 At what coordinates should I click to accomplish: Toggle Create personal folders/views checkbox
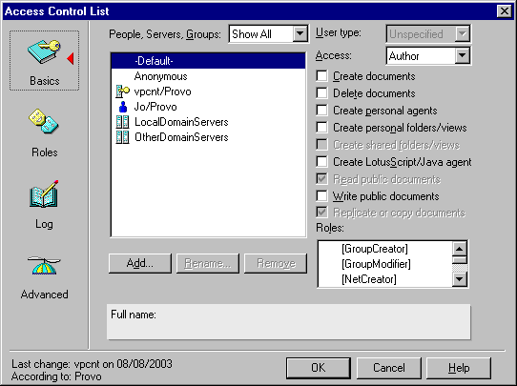[321, 128]
